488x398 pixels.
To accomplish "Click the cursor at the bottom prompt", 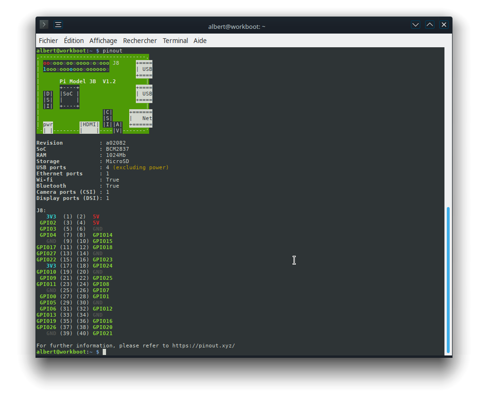I will tap(105, 352).
